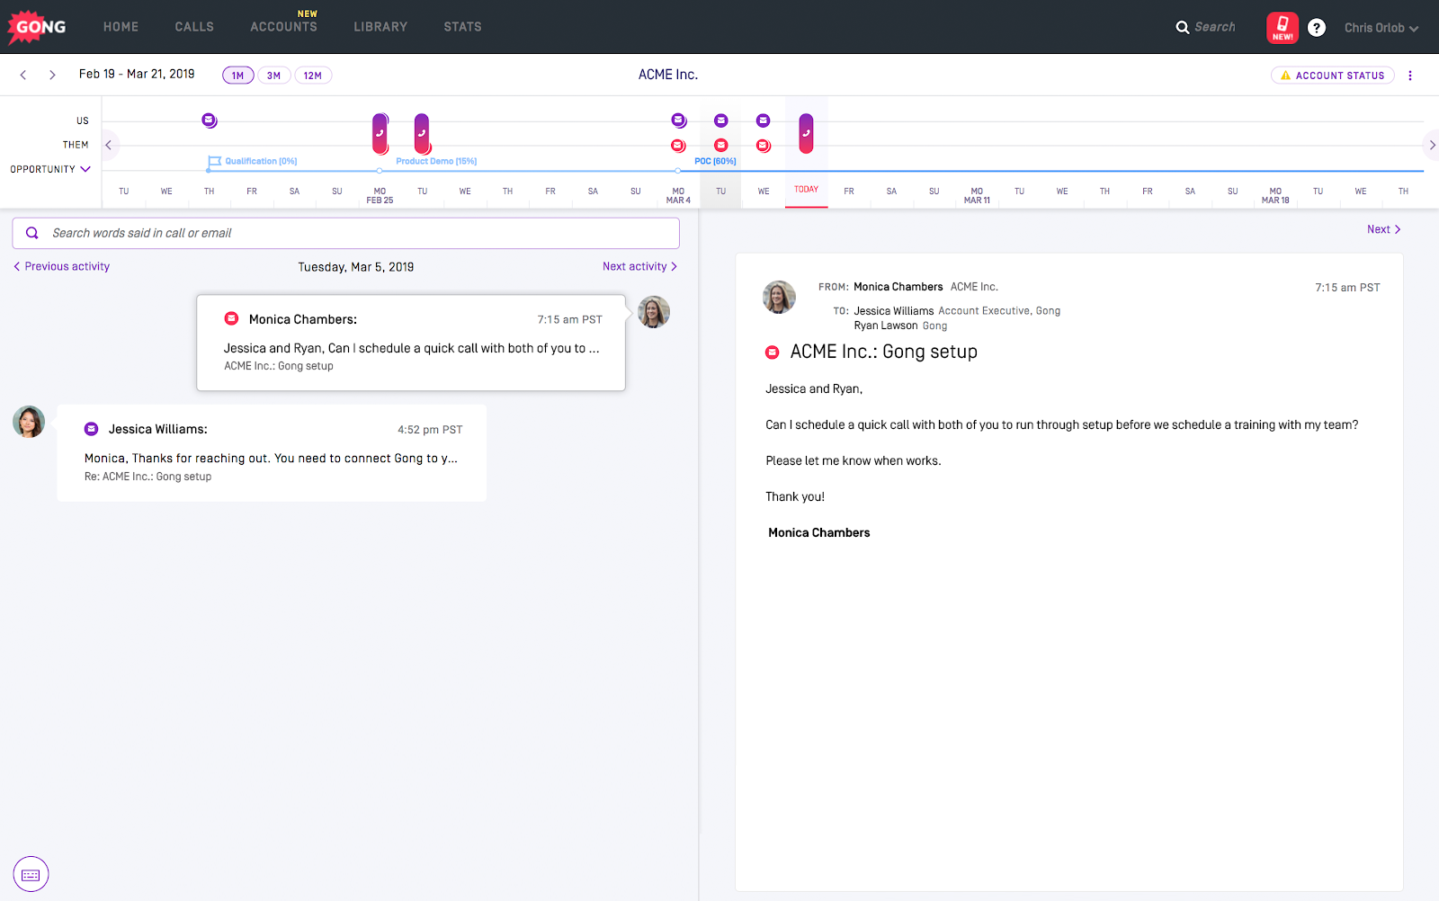
Task: Click the red NEW! mobile app icon
Action: pos(1281,27)
